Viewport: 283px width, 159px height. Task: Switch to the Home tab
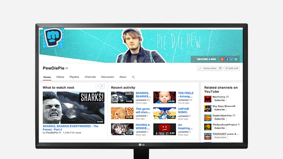pos(47,77)
